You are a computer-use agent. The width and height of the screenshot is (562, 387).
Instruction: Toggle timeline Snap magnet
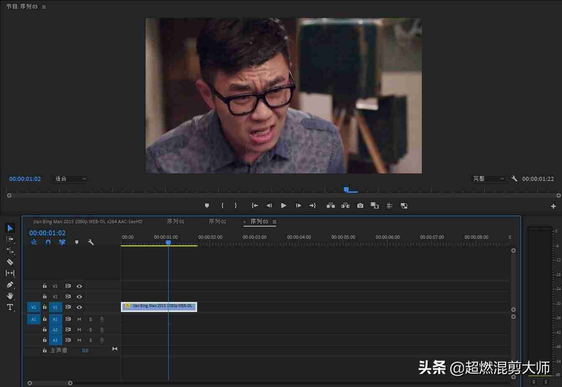(48, 242)
